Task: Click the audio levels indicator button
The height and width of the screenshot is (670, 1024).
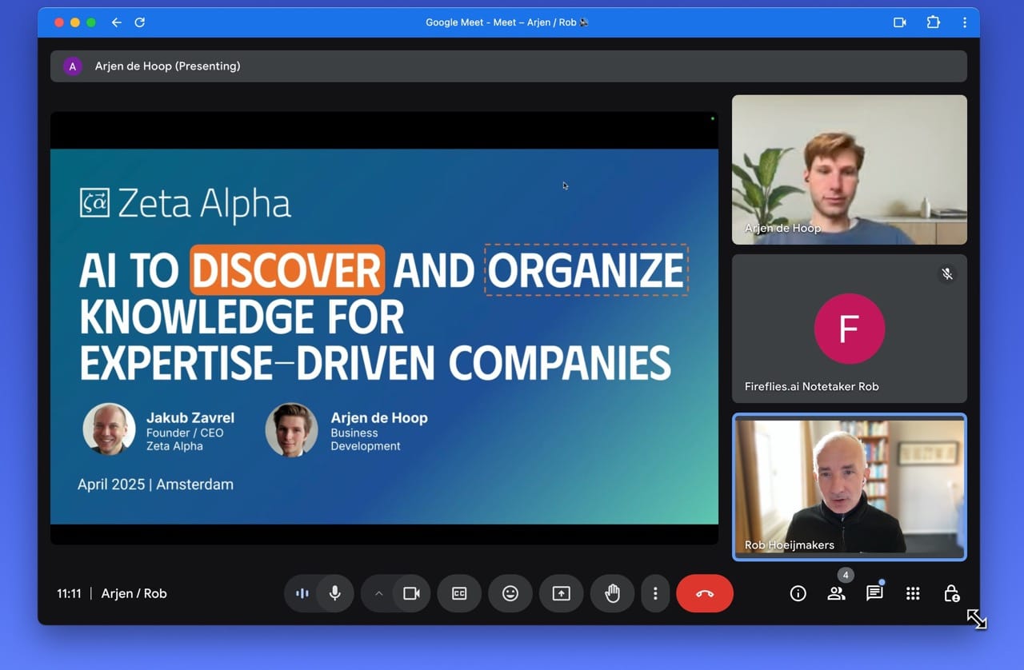Action: (x=302, y=593)
